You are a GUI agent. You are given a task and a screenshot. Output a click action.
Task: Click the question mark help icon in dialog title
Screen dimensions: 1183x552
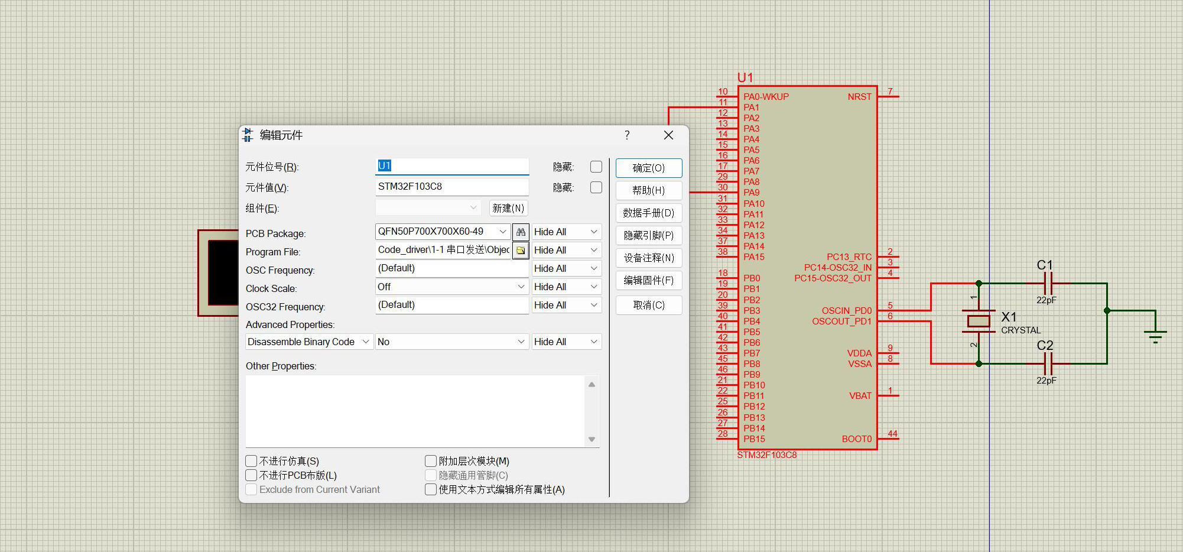627,135
